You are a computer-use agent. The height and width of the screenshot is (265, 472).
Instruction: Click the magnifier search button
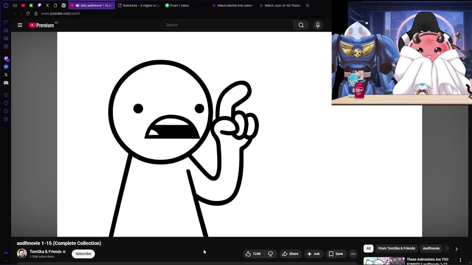point(301,25)
